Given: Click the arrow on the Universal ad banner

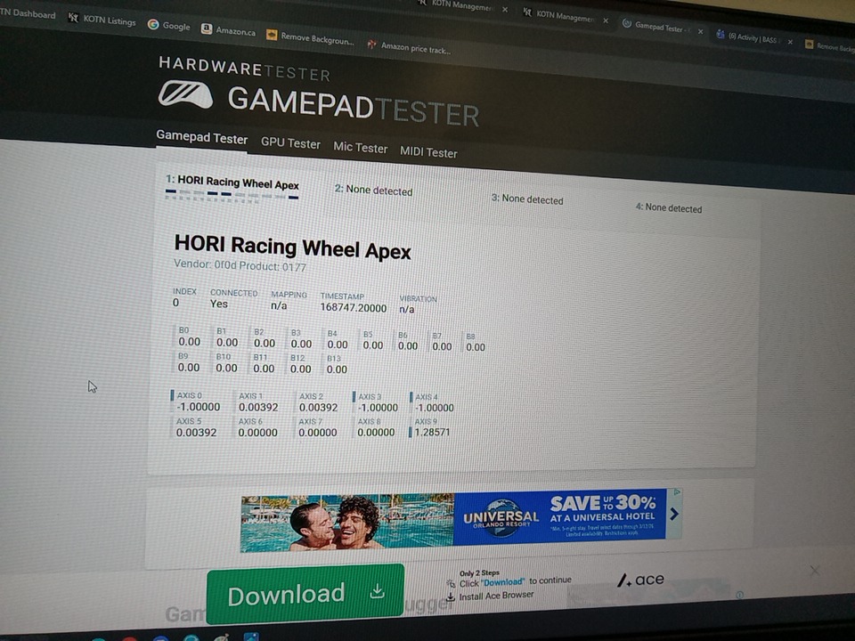Looking at the screenshot, I should point(674,514).
